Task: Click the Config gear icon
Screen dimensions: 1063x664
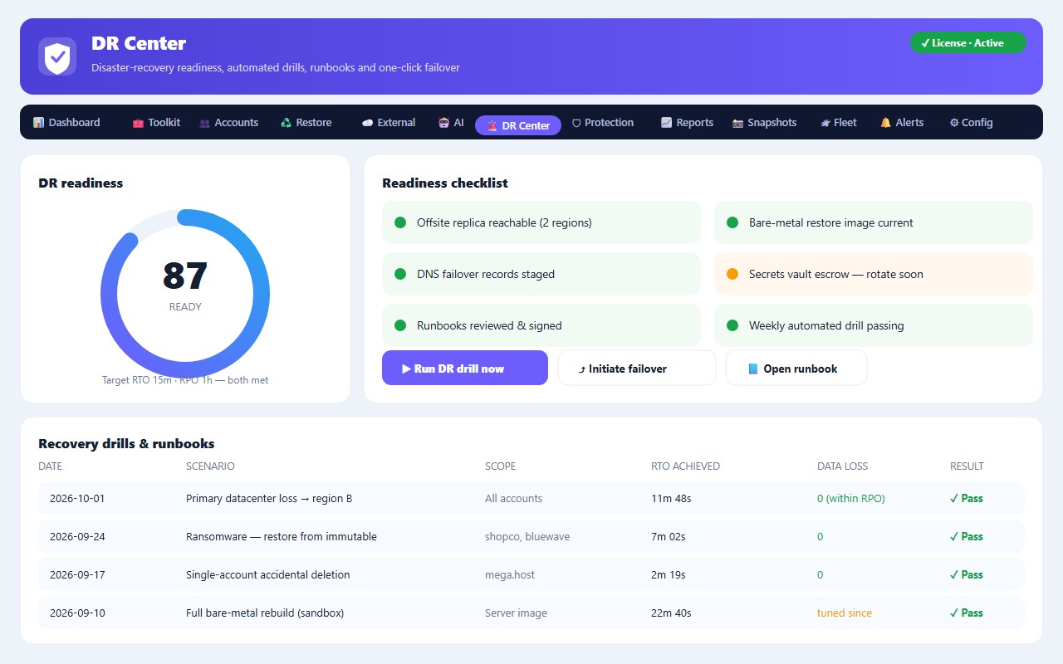Action: (x=954, y=123)
